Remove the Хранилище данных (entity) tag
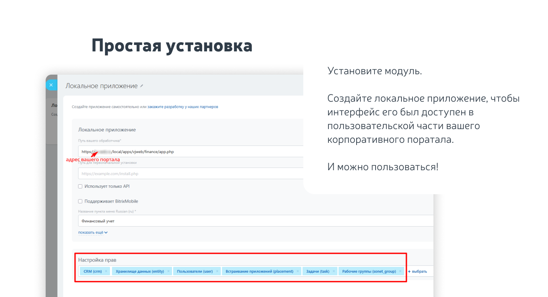 pos(168,271)
